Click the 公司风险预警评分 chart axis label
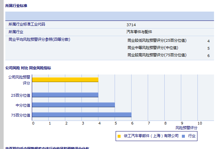 (x=19, y=80)
